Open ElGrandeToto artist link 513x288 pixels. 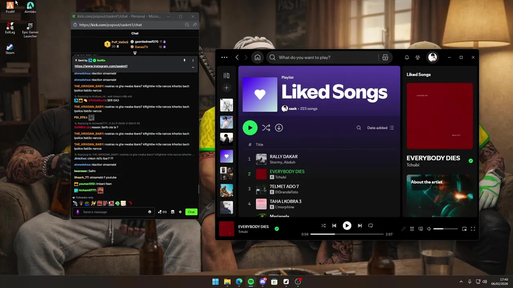[x=287, y=192]
